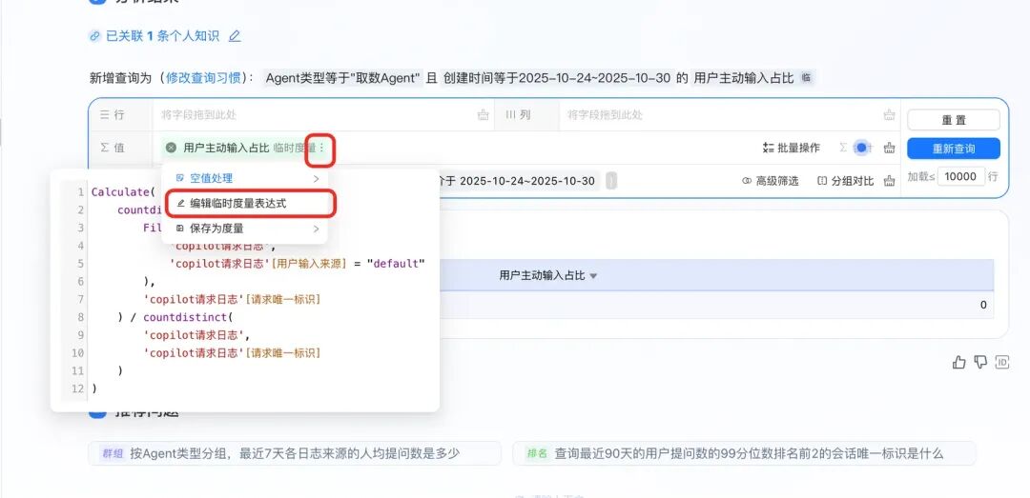Click the thumbs-down feedback icon
Image resolution: width=1030 pixels, height=498 pixels.
(x=980, y=362)
